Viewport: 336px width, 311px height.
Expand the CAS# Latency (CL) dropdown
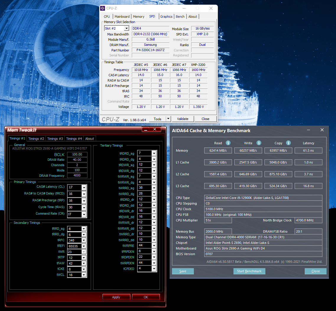coord(84,187)
